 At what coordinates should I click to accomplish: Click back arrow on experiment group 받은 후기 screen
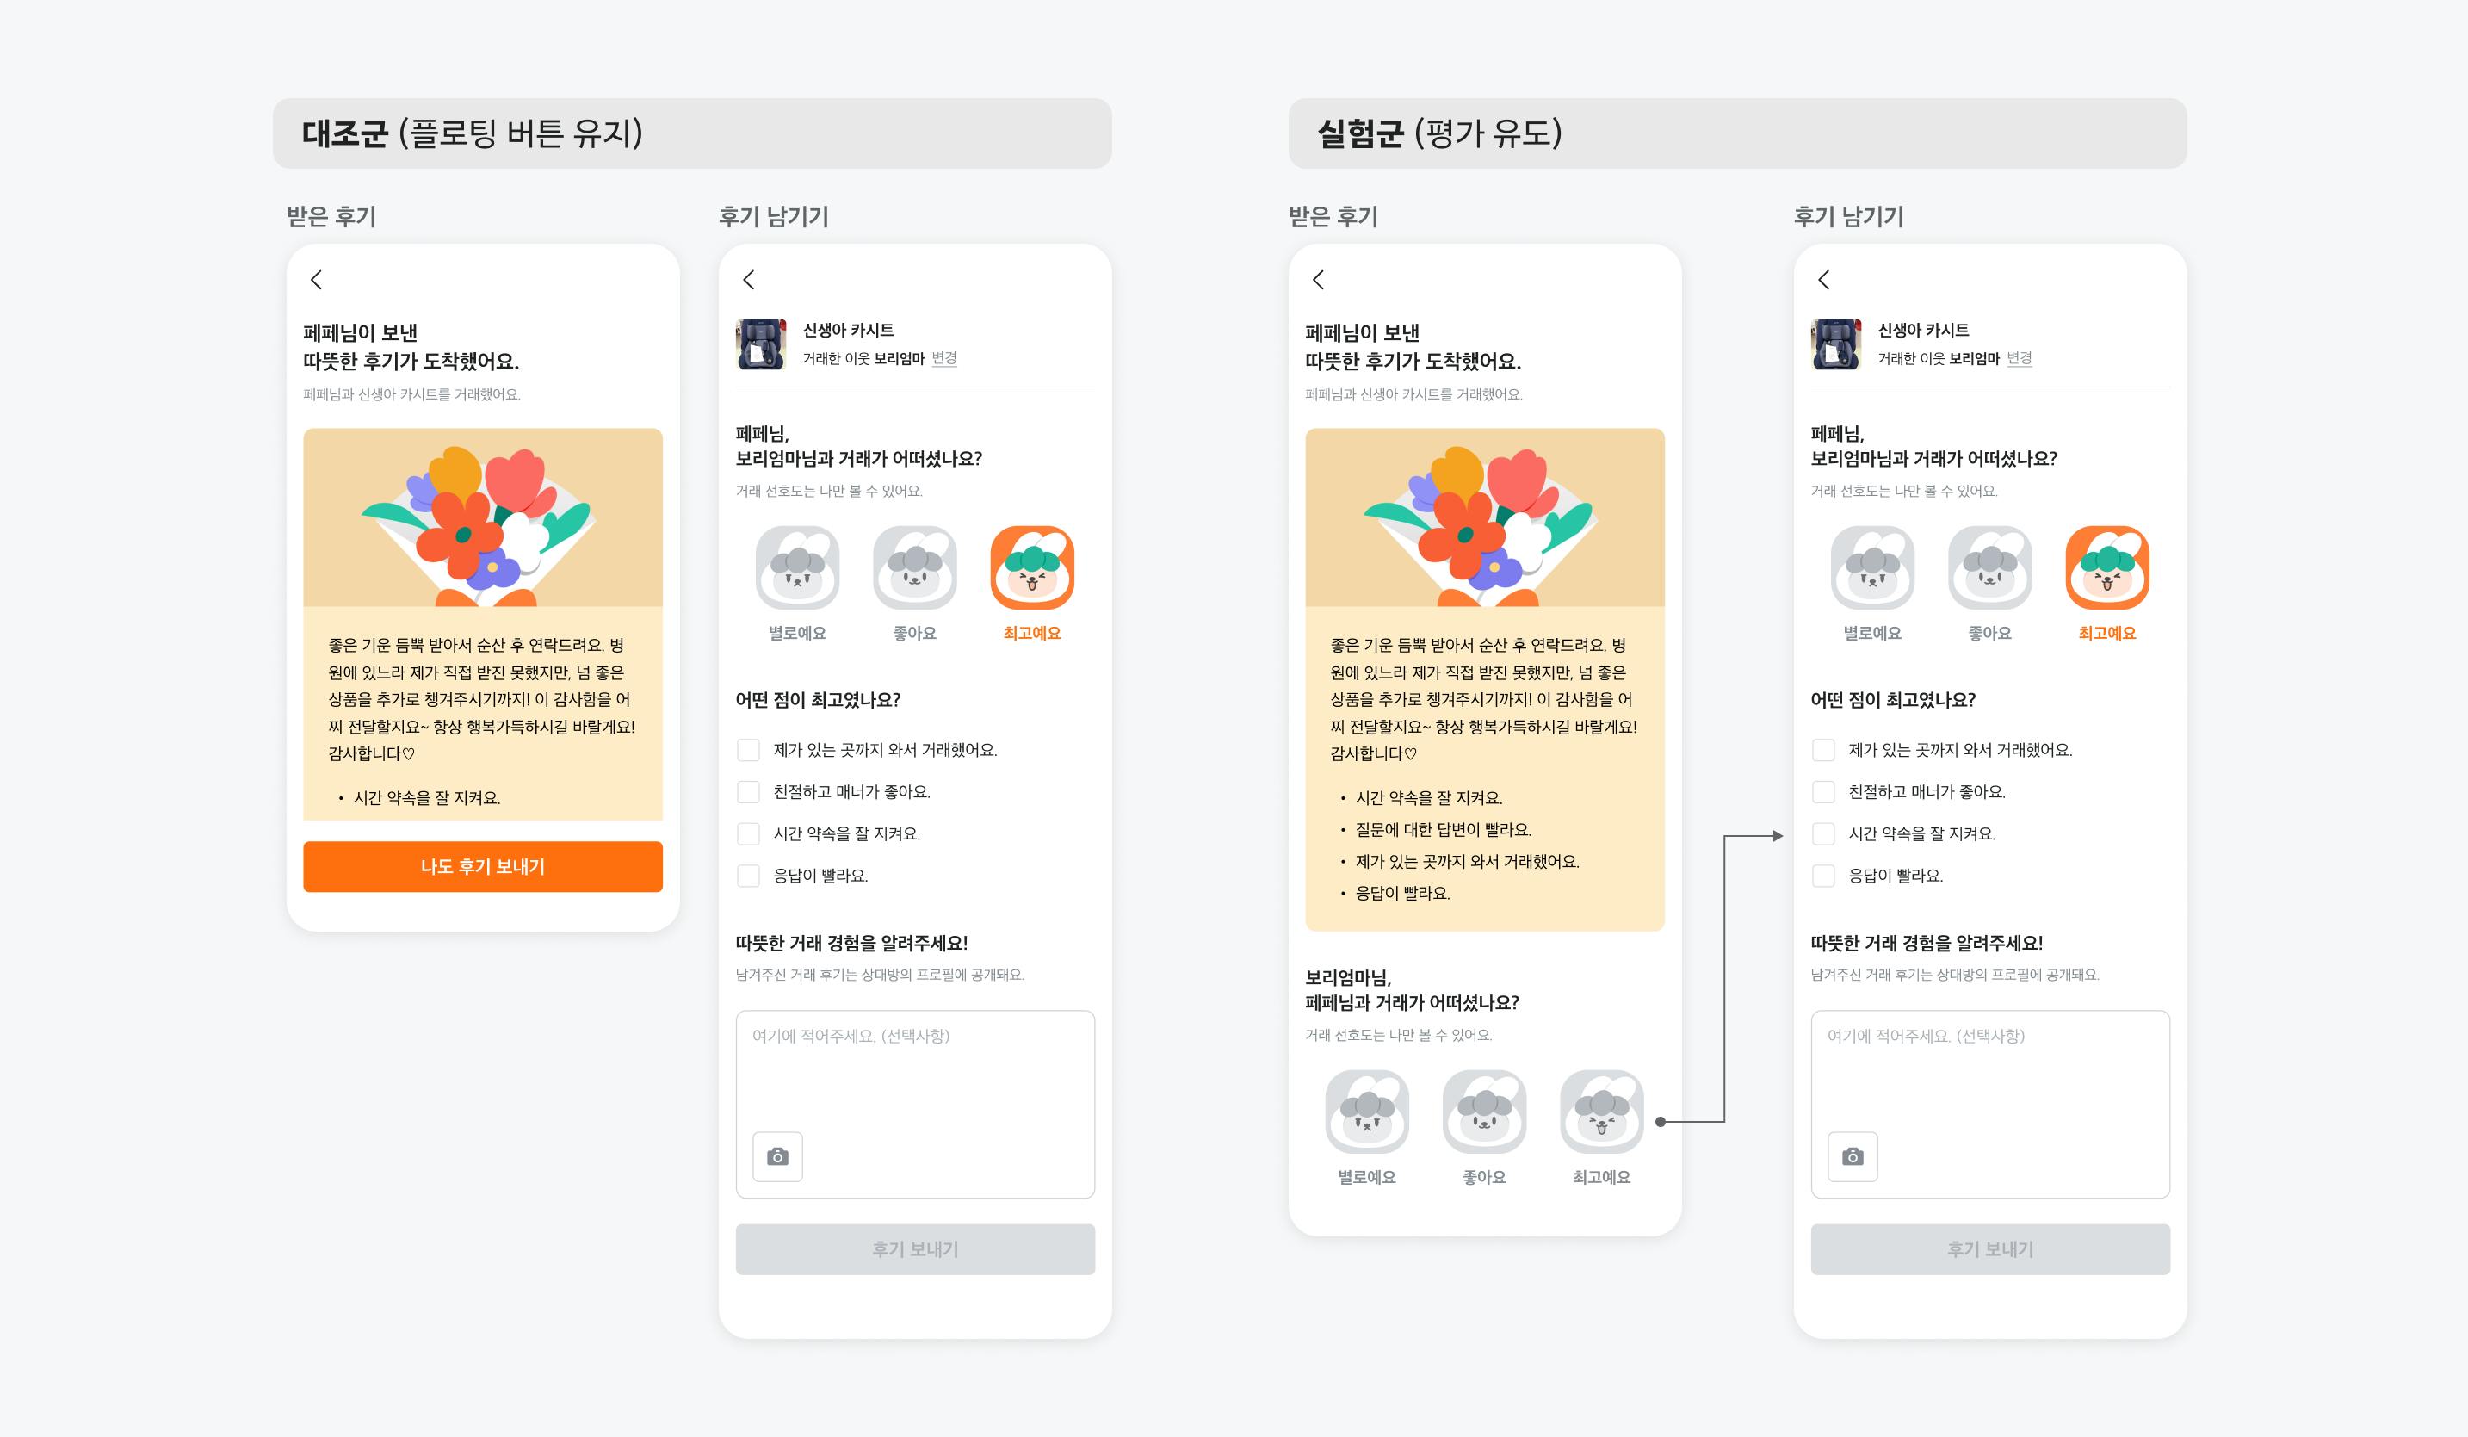[x=1318, y=280]
